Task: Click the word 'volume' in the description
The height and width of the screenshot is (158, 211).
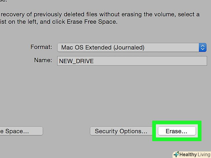Action: pos(165,14)
